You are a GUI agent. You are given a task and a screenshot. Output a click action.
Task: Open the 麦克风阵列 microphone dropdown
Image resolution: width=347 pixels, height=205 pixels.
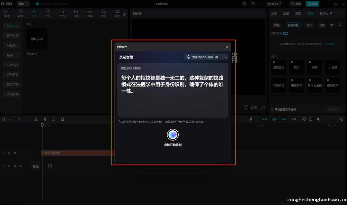coord(207,57)
